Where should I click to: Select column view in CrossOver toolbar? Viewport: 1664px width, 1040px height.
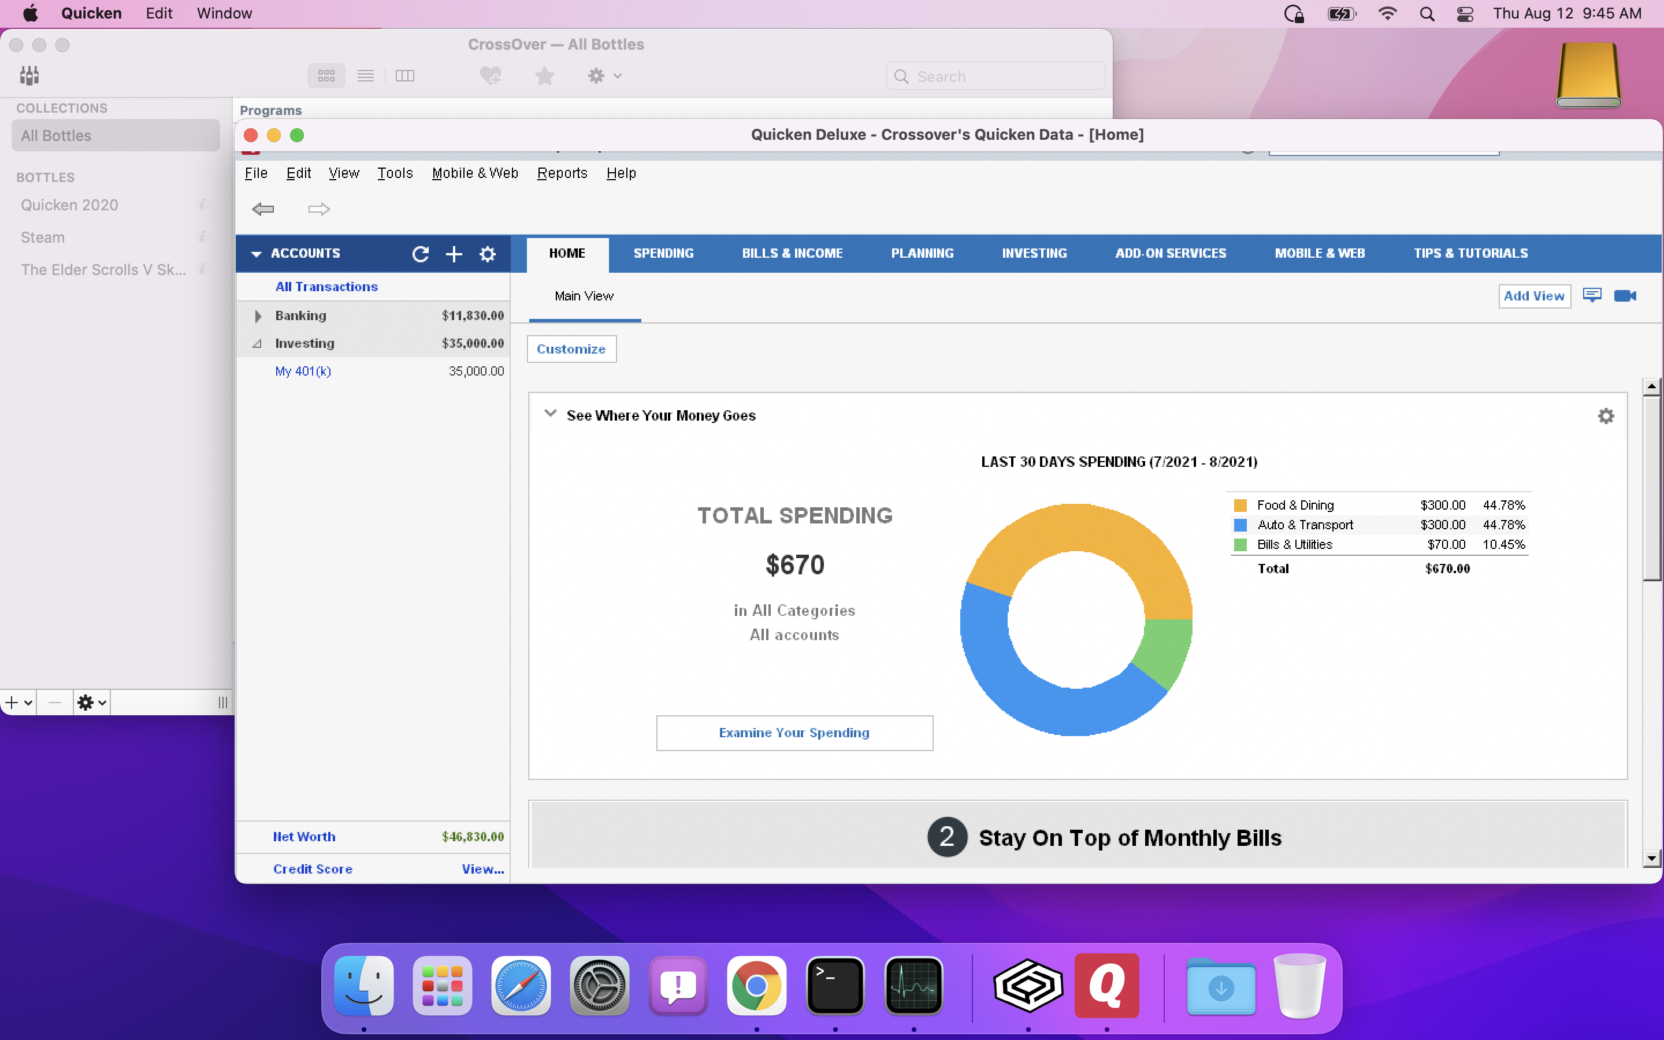pyautogui.click(x=405, y=76)
